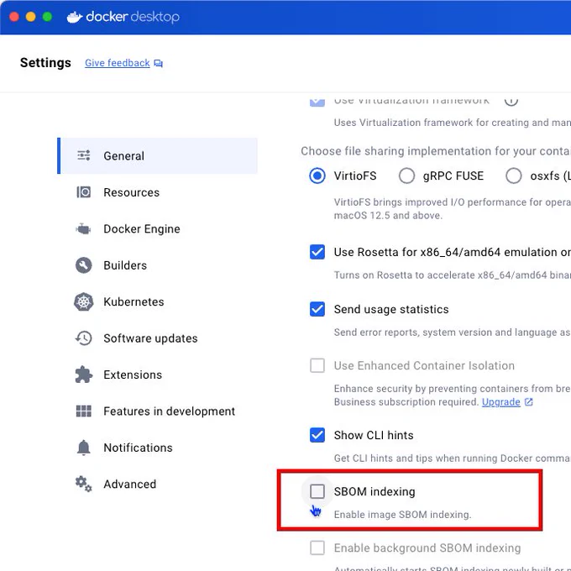Click the General sliders icon in sidebar
571x571 pixels.
(x=84, y=155)
